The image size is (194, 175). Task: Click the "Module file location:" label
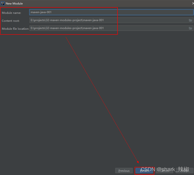(15, 29)
